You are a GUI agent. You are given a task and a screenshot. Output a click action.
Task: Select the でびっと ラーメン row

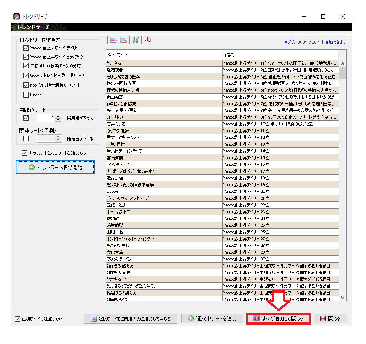coord(222,260)
